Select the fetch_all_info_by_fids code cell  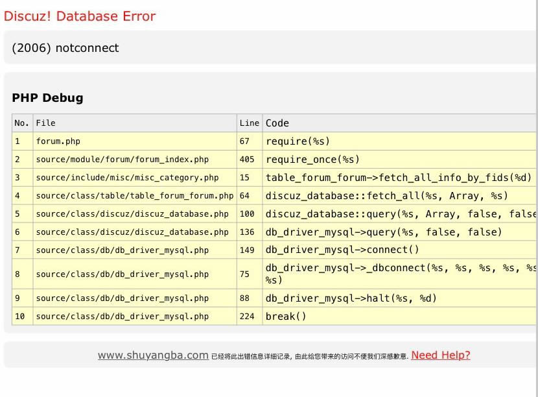coord(400,178)
